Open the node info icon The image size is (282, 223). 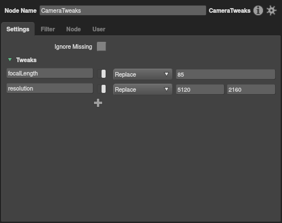(258, 10)
